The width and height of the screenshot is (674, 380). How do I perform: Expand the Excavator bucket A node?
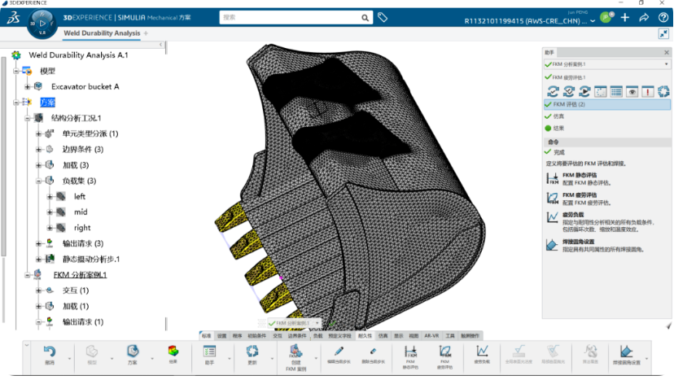(27, 87)
